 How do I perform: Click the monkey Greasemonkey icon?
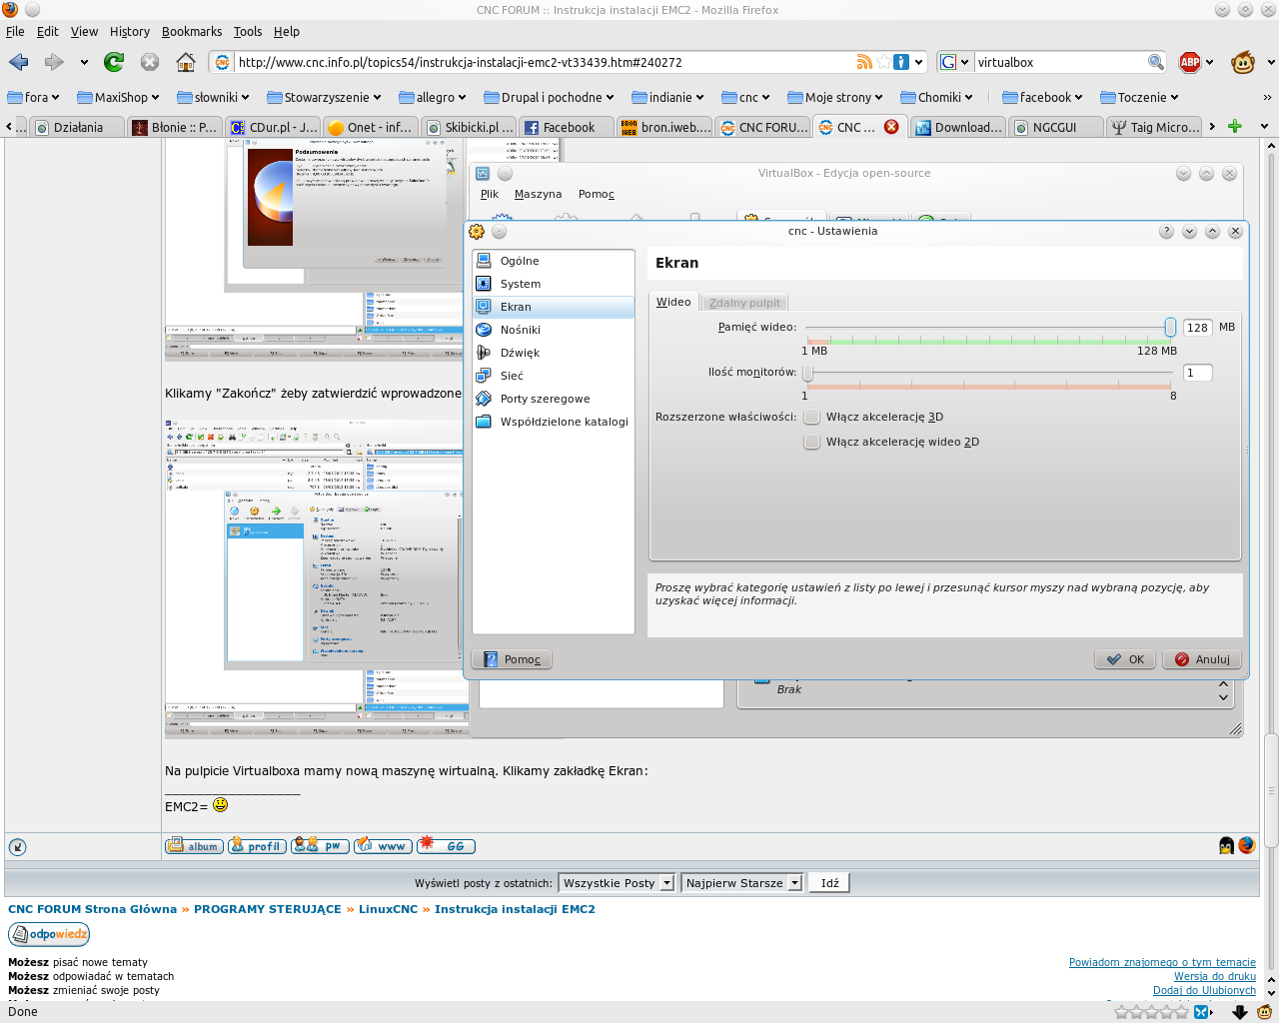(x=1243, y=62)
